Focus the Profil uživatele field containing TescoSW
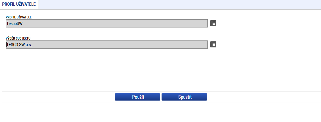The height and width of the screenshot is (122, 321). click(107, 24)
